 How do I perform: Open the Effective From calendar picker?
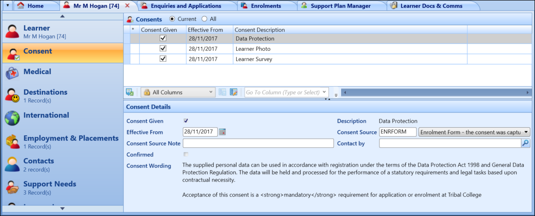[223, 132]
